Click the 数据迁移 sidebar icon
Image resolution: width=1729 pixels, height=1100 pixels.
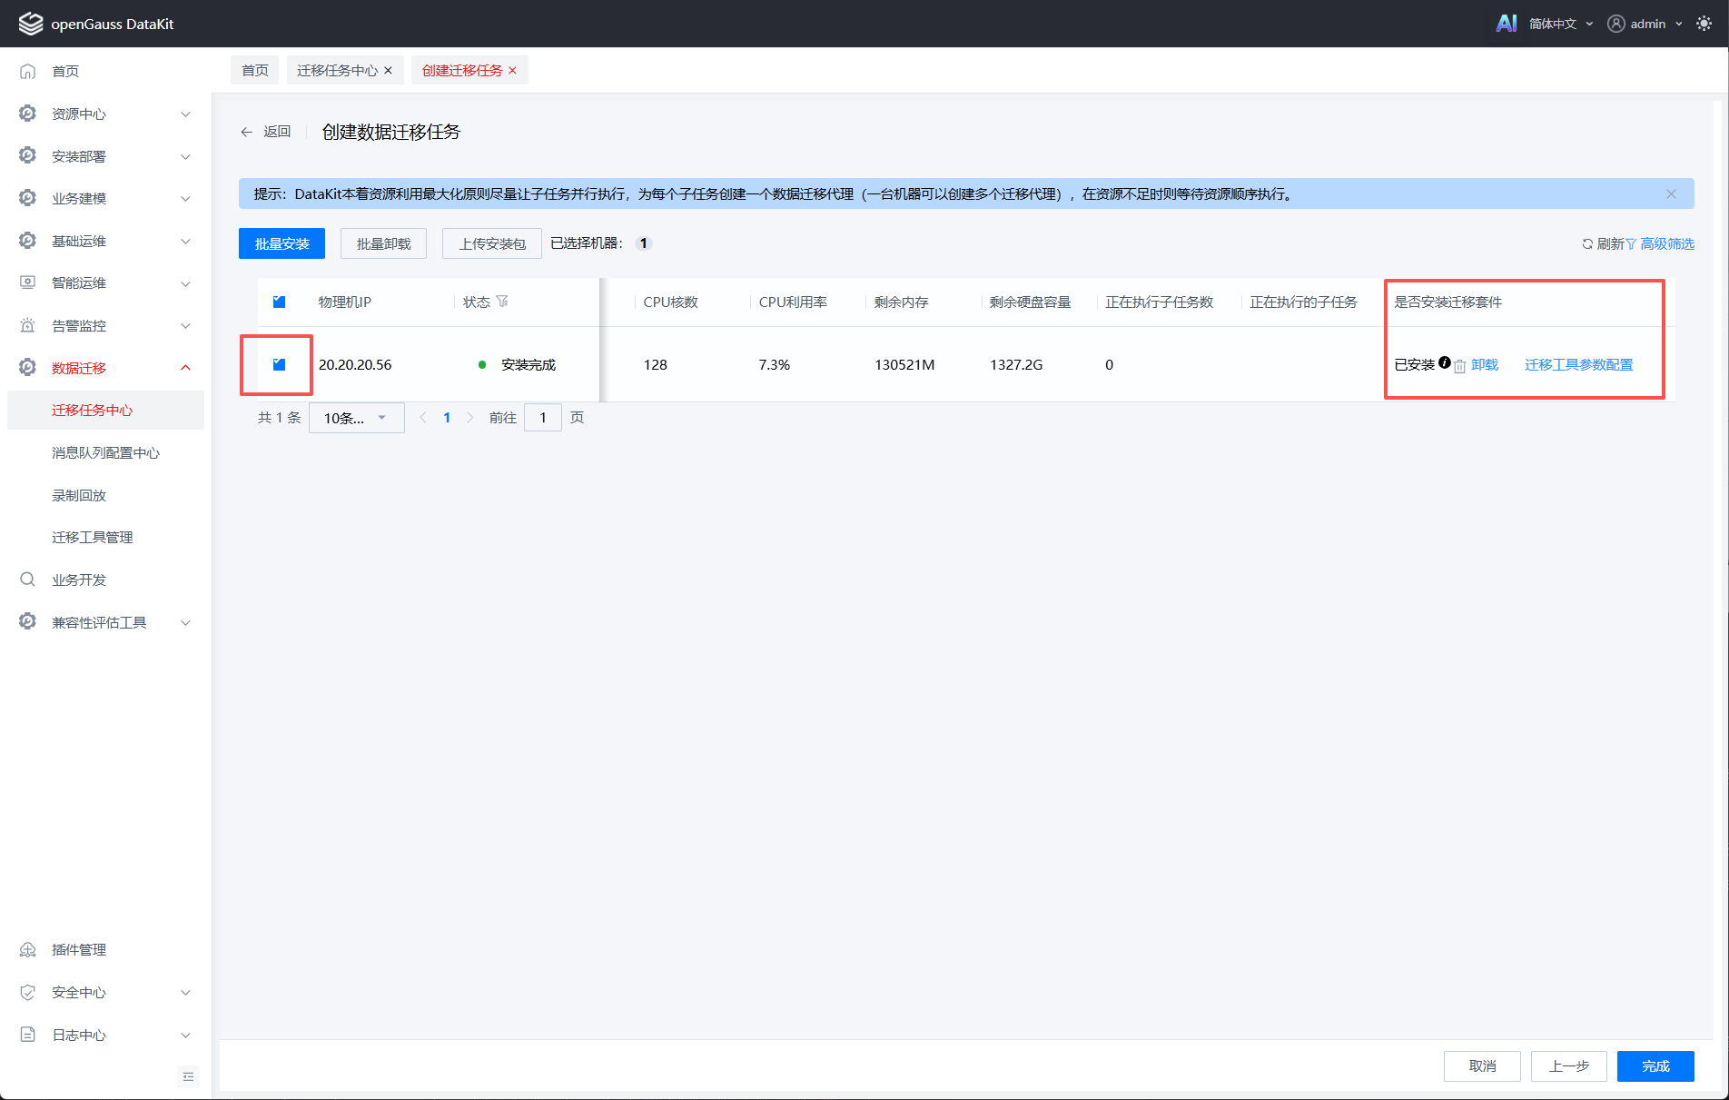[28, 368]
